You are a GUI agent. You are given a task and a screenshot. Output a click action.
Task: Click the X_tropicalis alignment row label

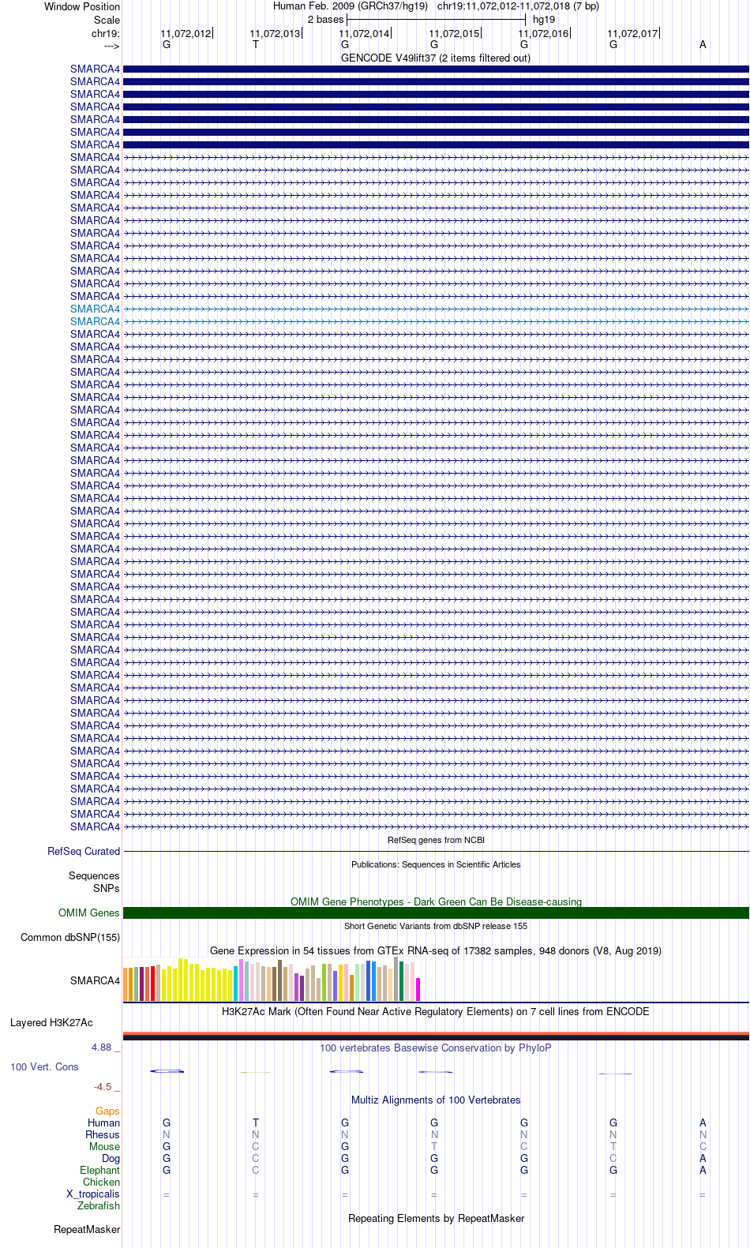click(93, 1194)
